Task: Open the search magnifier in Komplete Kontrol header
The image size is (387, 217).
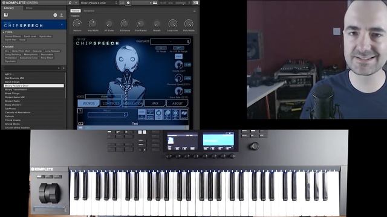Action: 70,3
